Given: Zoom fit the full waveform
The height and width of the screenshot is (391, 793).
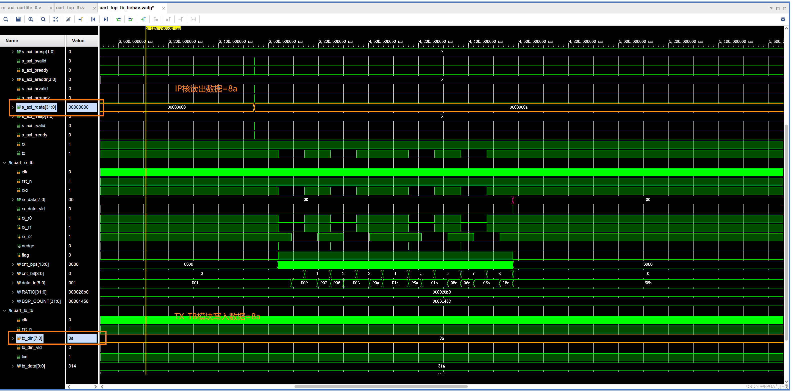Looking at the screenshot, I should coord(56,19).
